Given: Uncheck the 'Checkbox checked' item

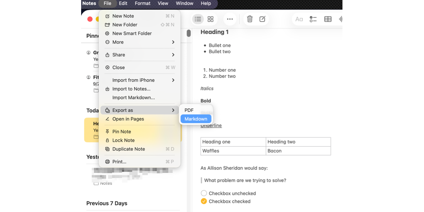Looking at the screenshot, I should tap(204, 201).
